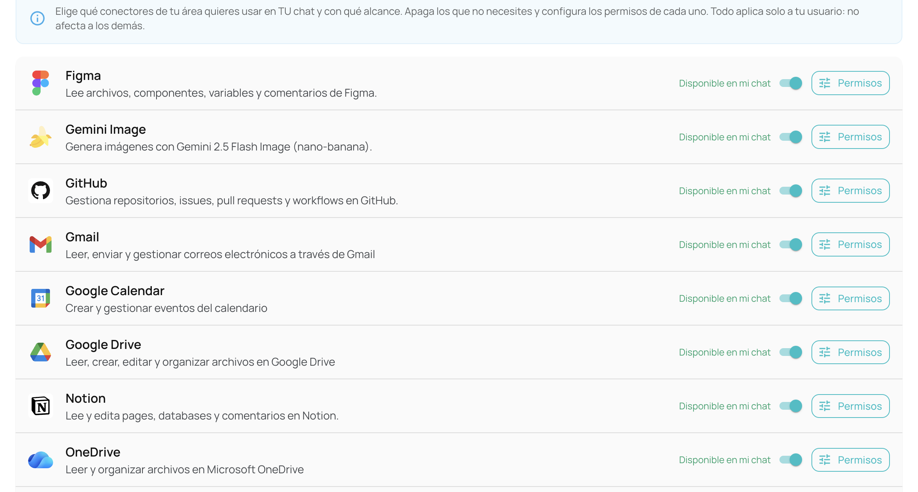Switch off the GitHub connector toggle
Screen dimensions: 918x492
tap(791, 191)
